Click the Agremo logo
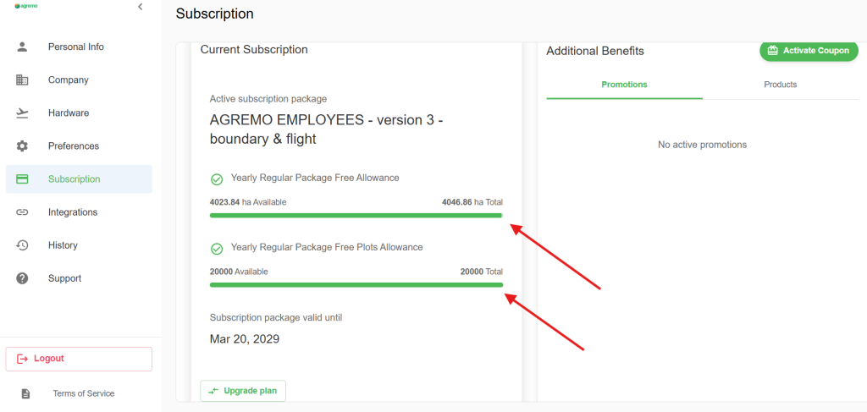The width and height of the screenshot is (867, 412). tap(26, 6)
